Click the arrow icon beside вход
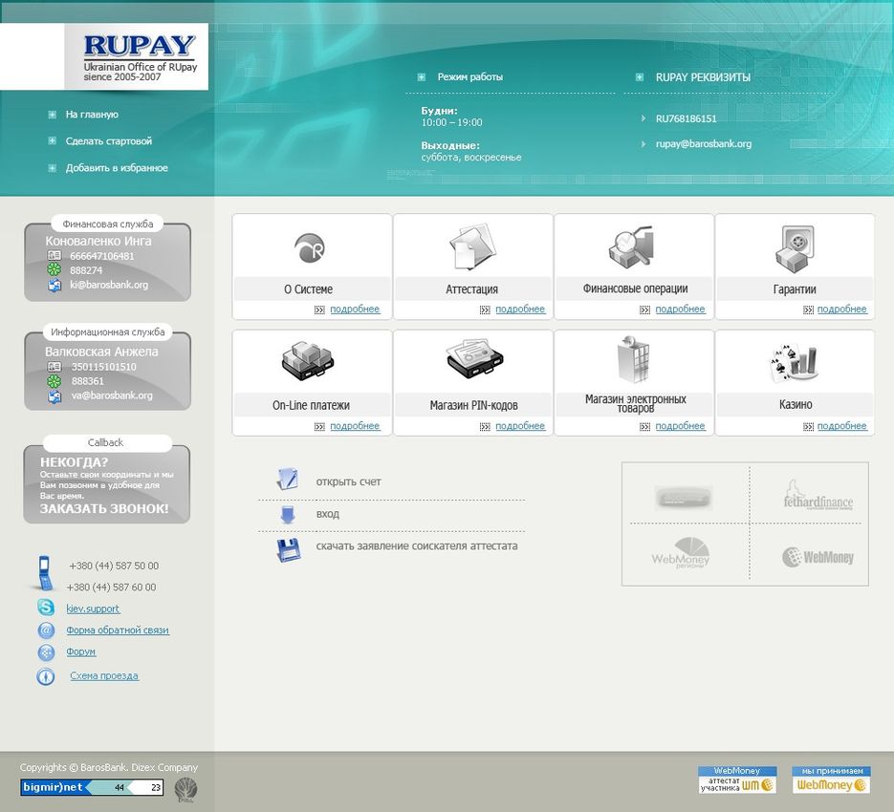Viewport: 894px width, 812px height. click(287, 513)
